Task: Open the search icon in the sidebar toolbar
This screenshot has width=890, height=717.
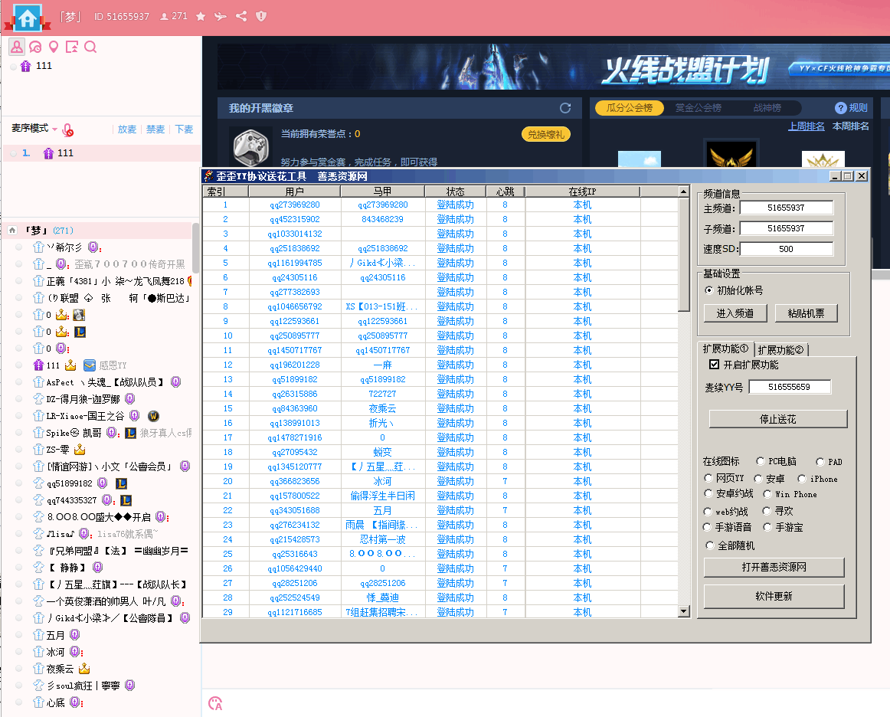Action: point(91,47)
